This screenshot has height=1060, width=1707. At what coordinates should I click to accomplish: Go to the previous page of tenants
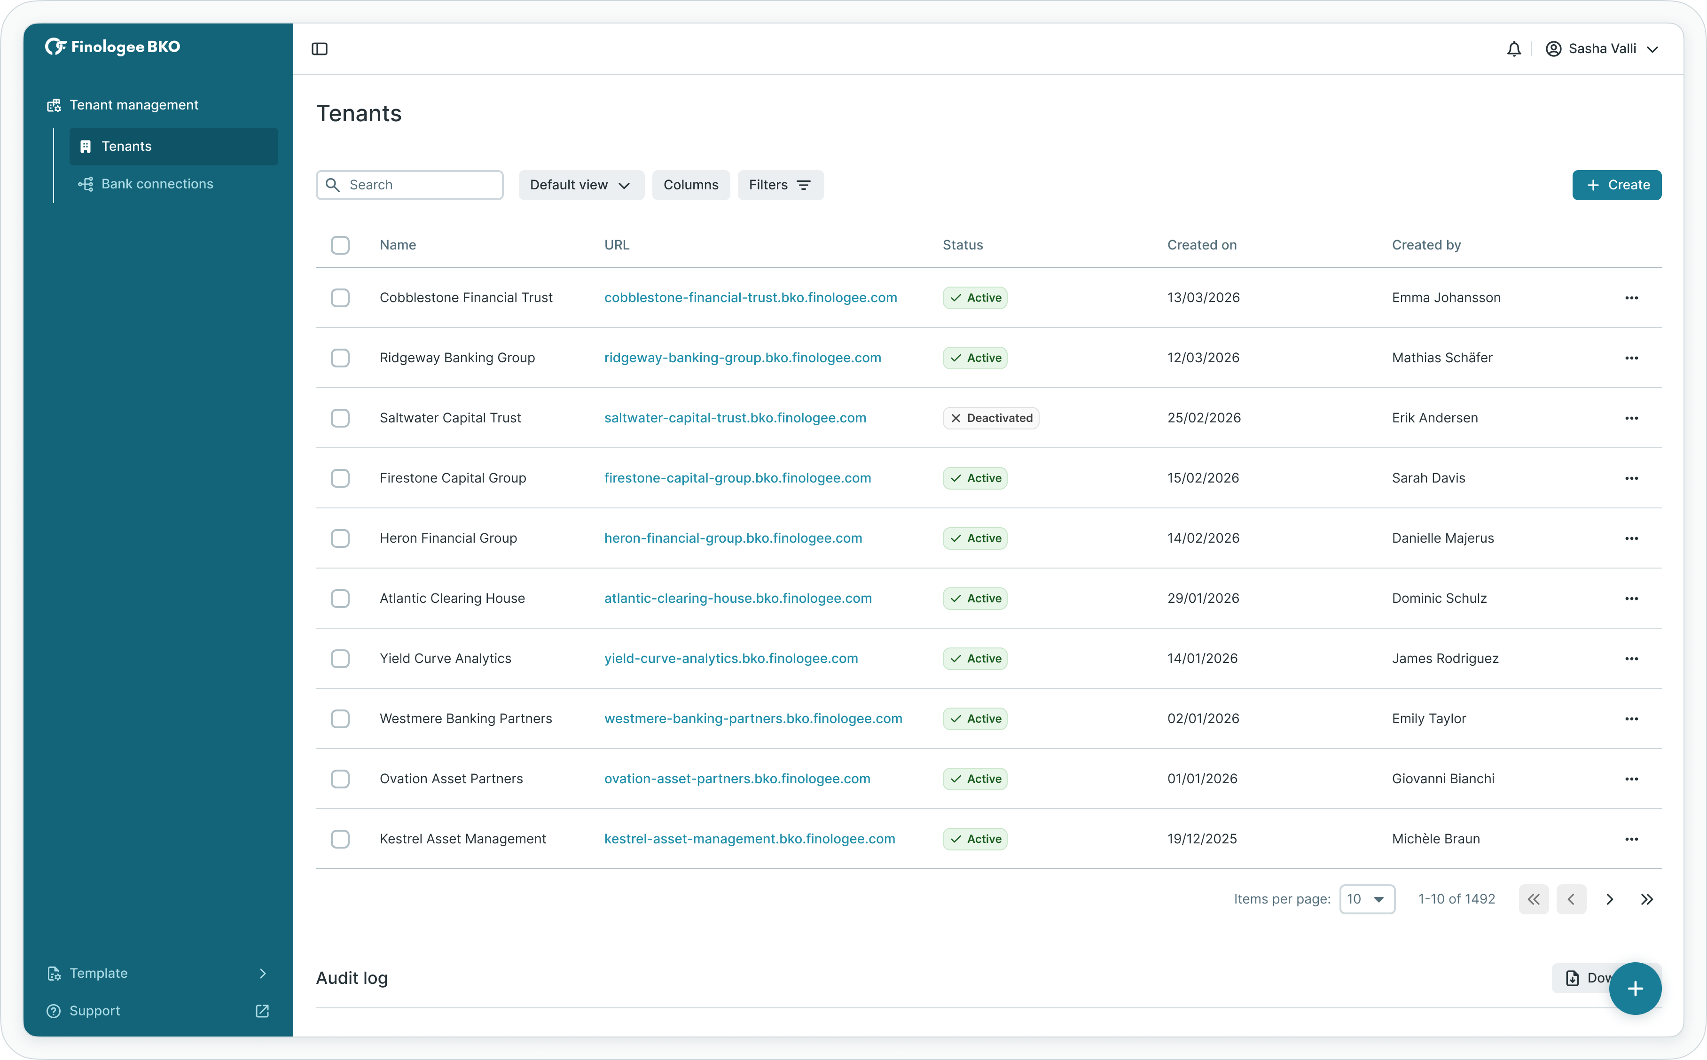coord(1571,899)
